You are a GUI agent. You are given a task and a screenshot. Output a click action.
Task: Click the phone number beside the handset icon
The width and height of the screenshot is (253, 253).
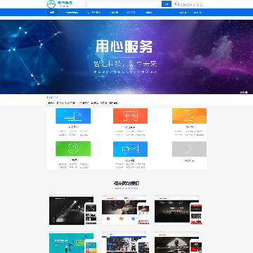point(192,4)
